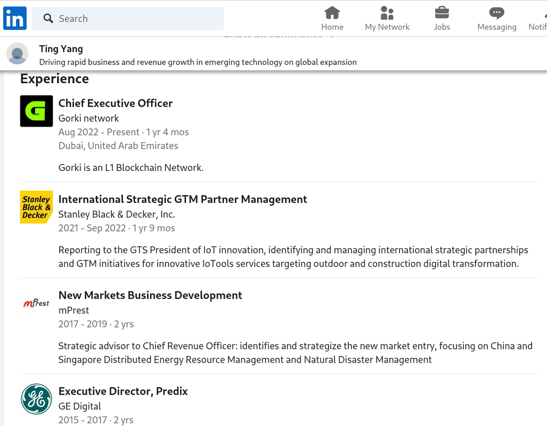Open the LinkedIn home logo
The width and height of the screenshot is (547, 426).
15,18
